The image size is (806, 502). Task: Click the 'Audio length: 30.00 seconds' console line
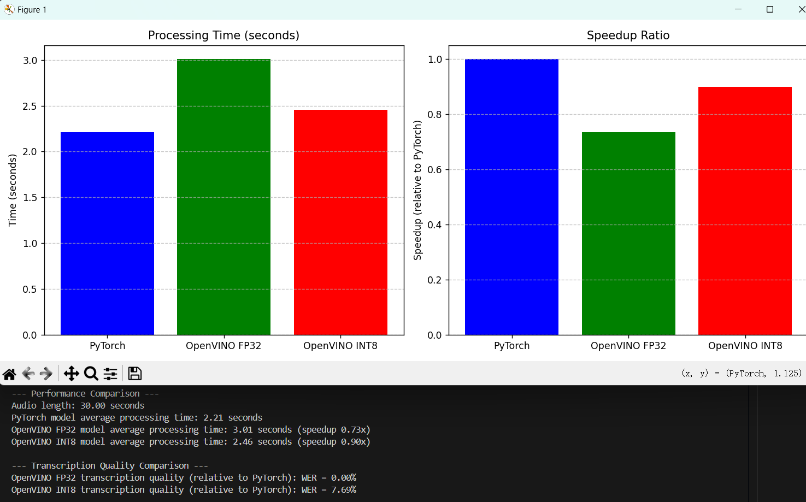click(78, 405)
